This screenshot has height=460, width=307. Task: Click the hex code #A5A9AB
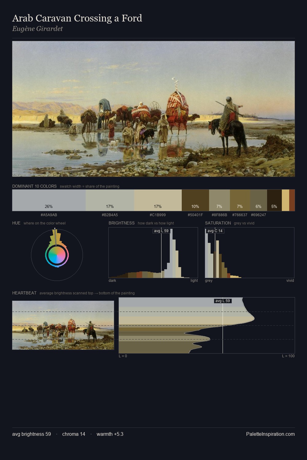49,215
